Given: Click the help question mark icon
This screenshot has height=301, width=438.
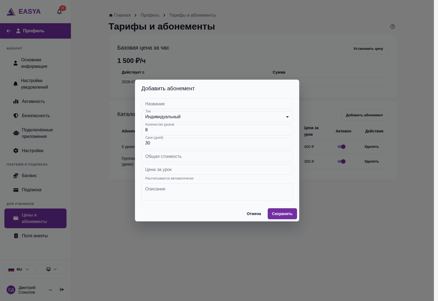Looking at the screenshot, I should pyautogui.click(x=393, y=27).
